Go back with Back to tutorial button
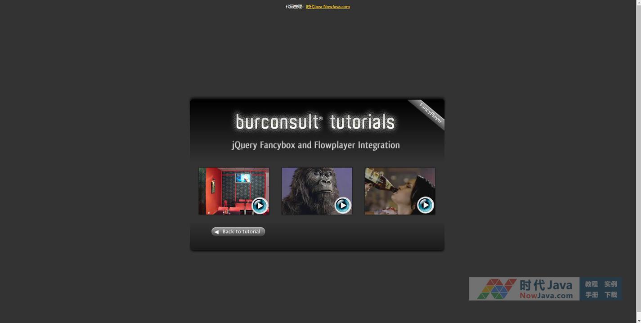Viewport: 641px width, 323px height. [238, 232]
